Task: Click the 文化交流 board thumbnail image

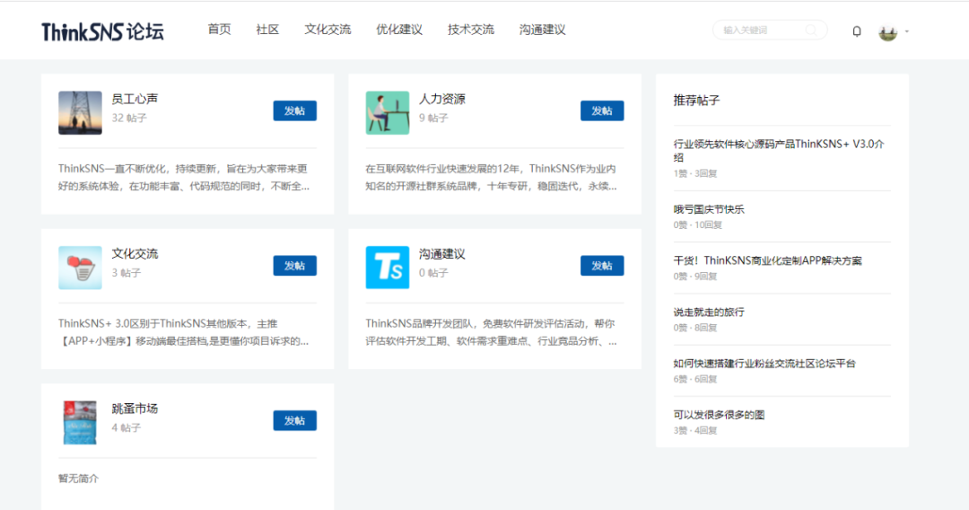Action: point(81,268)
